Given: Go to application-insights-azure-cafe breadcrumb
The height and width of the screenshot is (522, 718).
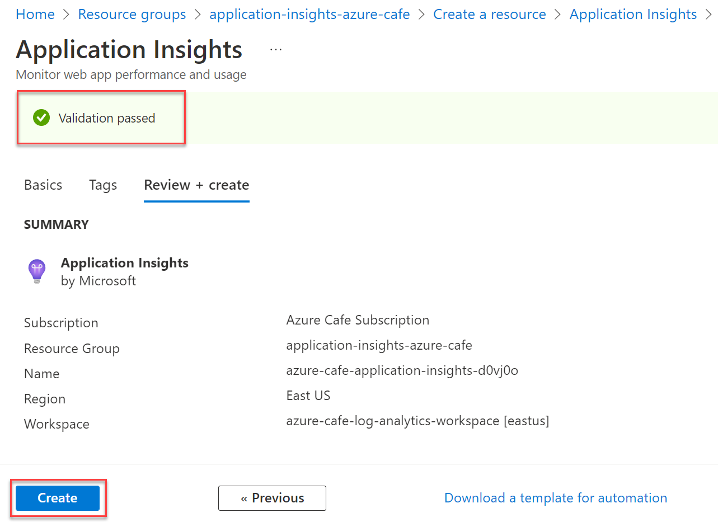Looking at the screenshot, I should click(309, 14).
